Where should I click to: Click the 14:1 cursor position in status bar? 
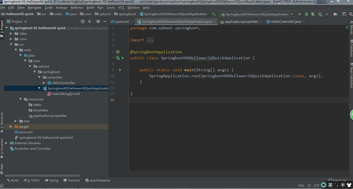click(301, 186)
